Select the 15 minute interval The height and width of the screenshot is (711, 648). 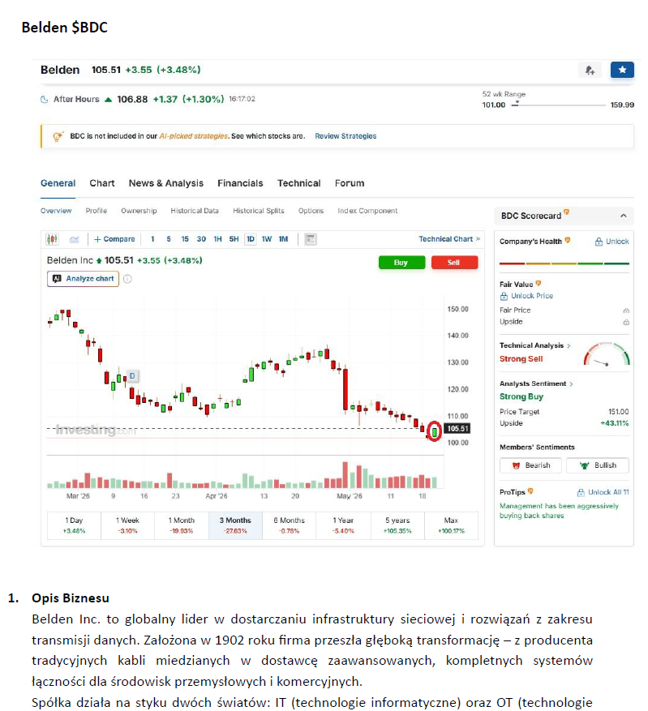(185, 239)
